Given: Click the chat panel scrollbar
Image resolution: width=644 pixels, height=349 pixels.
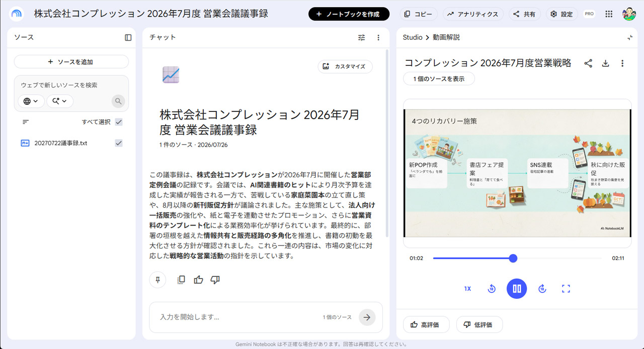Looking at the screenshot, I should (x=386, y=143).
